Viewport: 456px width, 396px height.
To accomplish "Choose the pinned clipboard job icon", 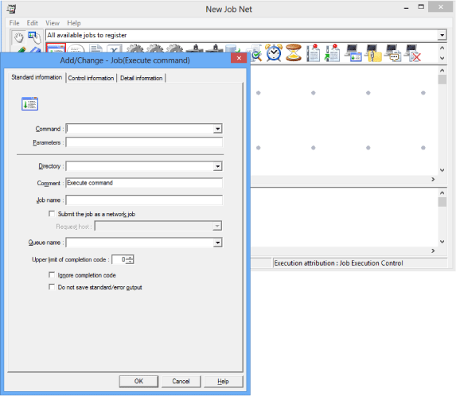I will click(314, 52).
